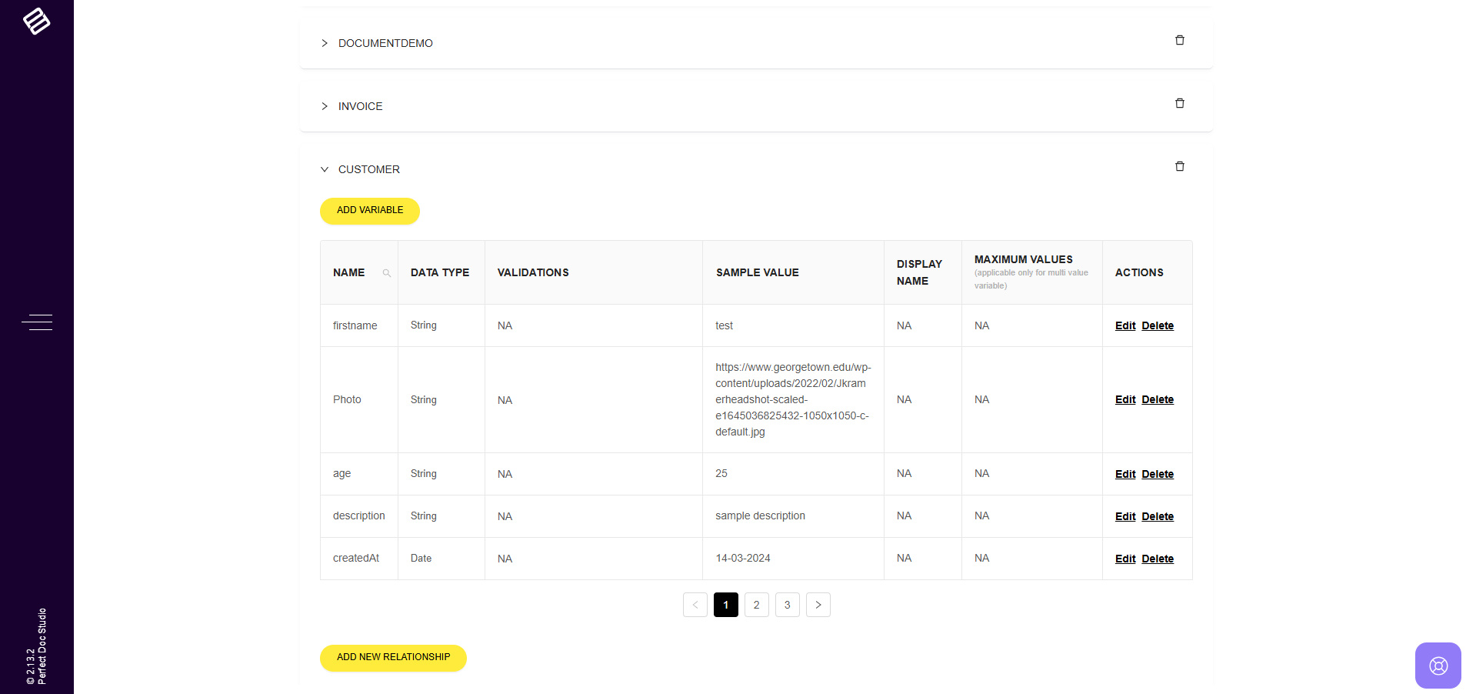The height and width of the screenshot is (694, 1476).
Task: Go to next page arrow
Action: pyautogui.click(x=818, y=605)
